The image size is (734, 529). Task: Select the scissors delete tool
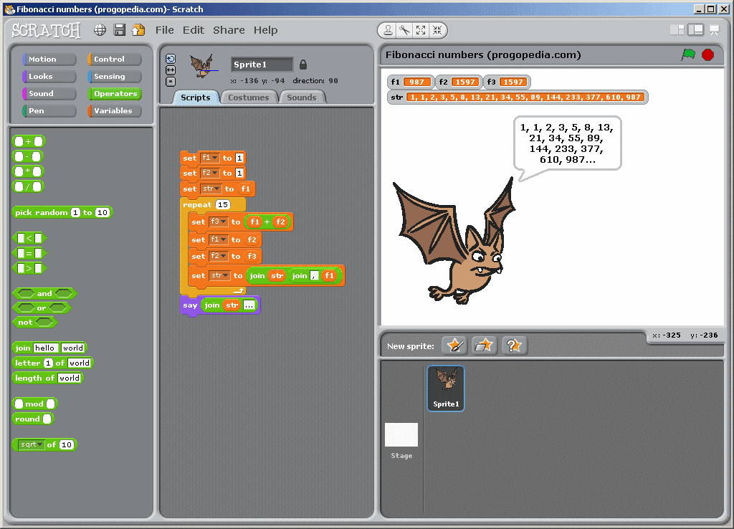(x=403, y=30)
